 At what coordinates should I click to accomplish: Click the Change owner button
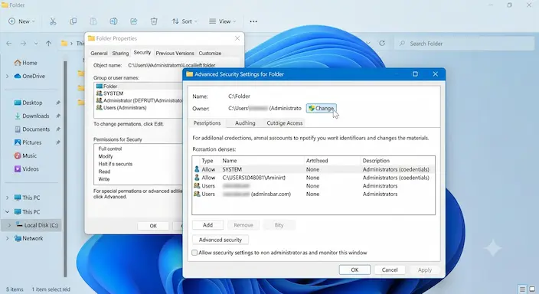[322, 108]
